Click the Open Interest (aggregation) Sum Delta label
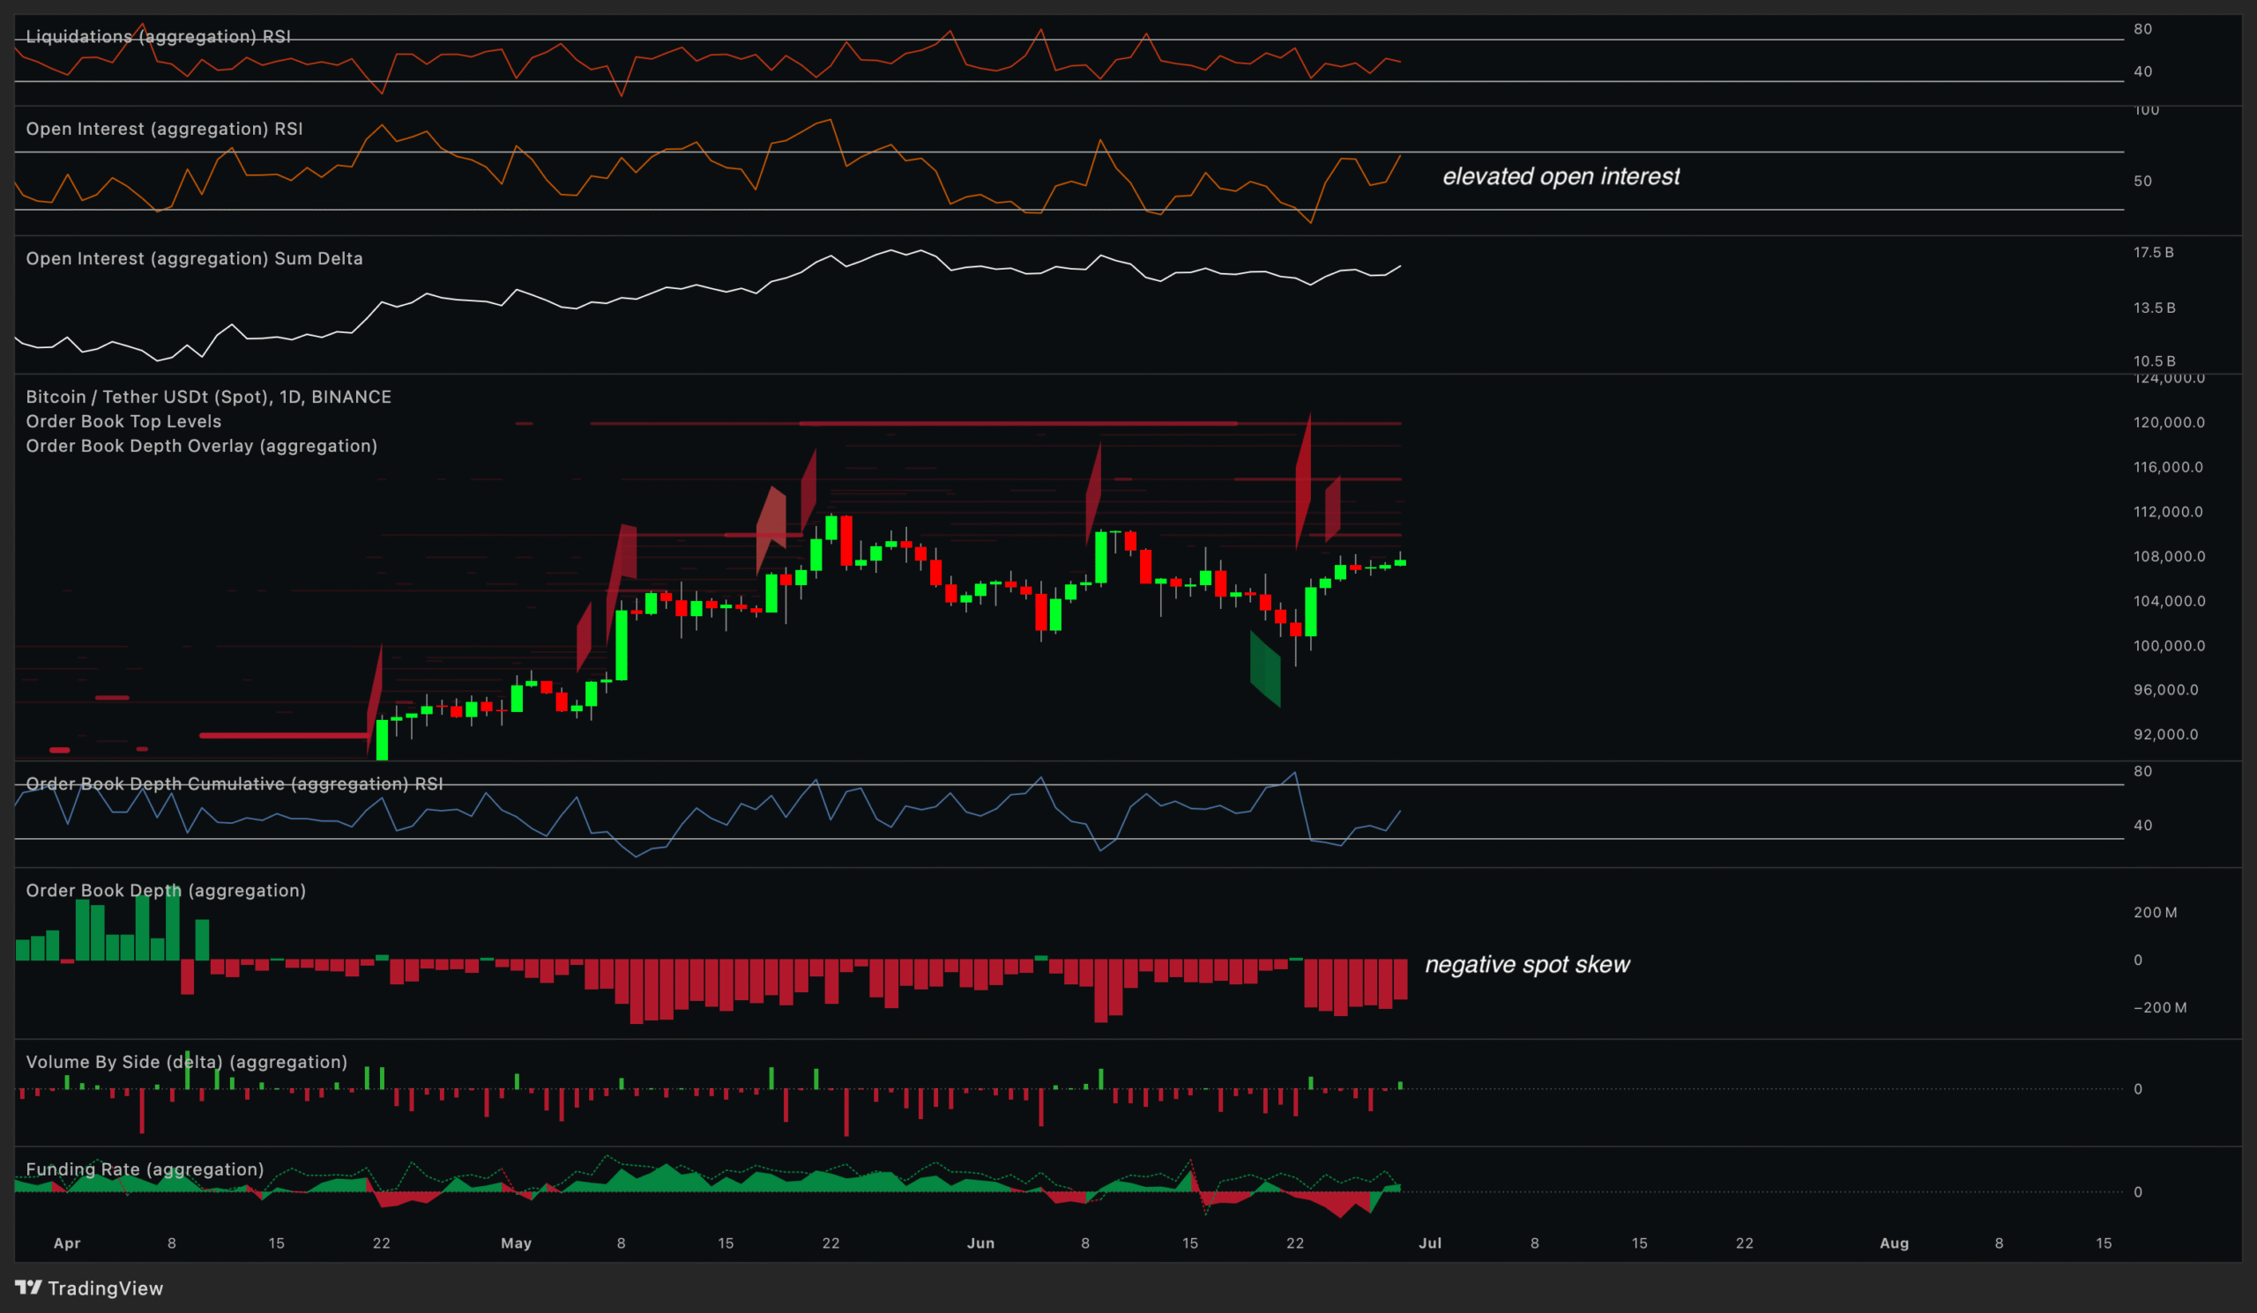2257x1313 pixels. pyautogui.click(x=194, y=259)
